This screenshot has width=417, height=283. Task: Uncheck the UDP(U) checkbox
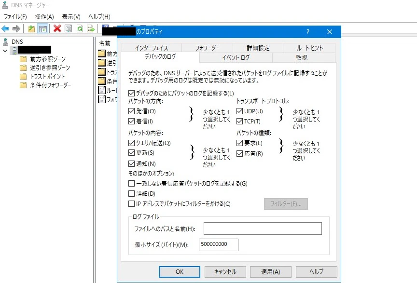(239, 111)
